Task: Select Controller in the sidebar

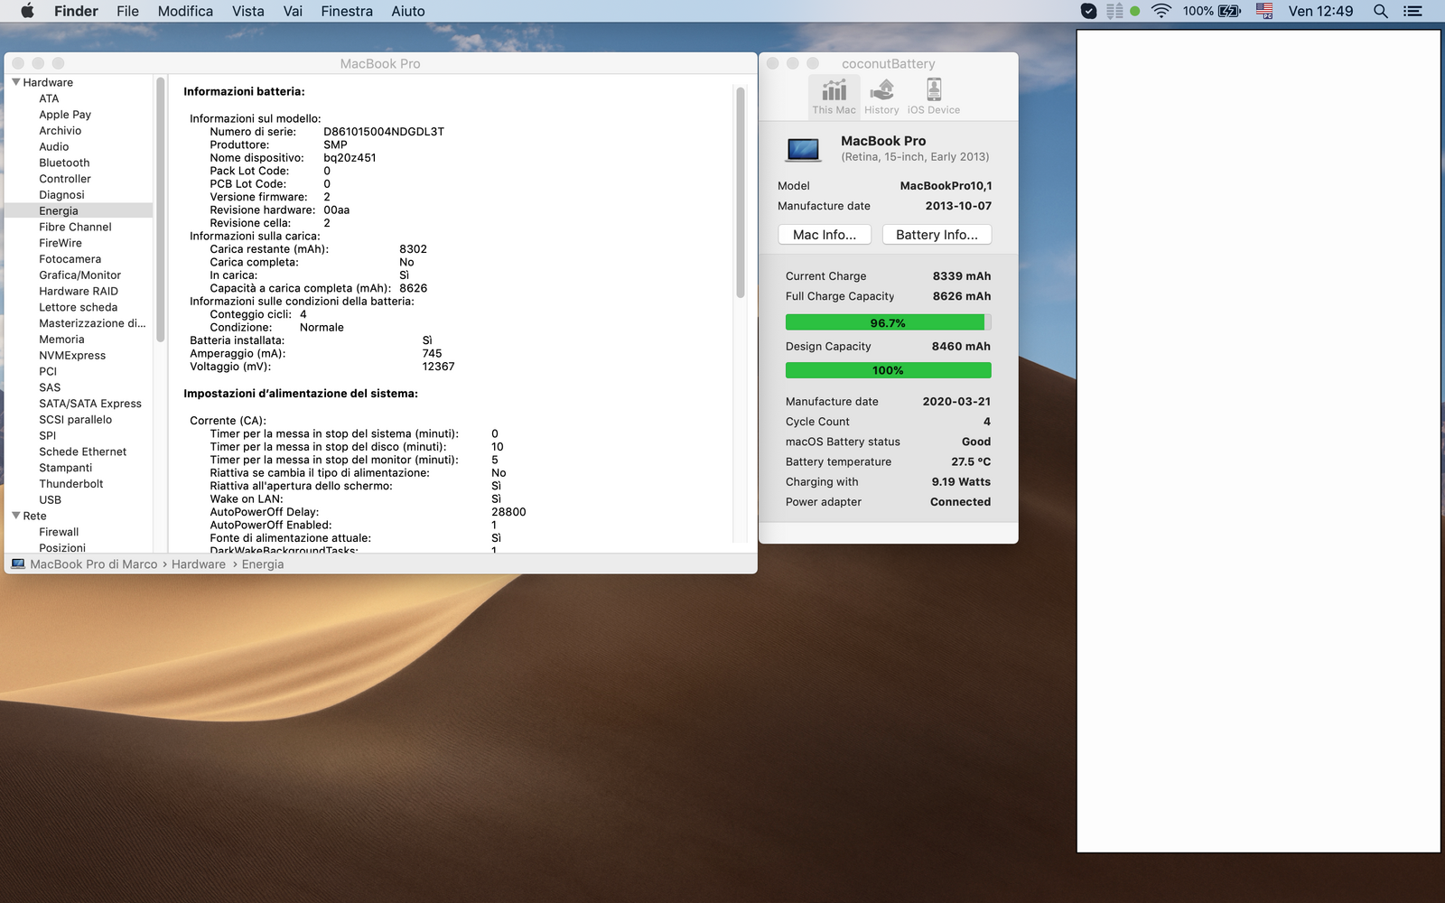Action: click(65, 179)
